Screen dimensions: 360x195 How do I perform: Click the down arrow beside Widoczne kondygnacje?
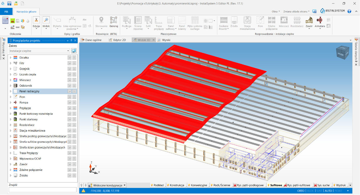tap(86, 185)
